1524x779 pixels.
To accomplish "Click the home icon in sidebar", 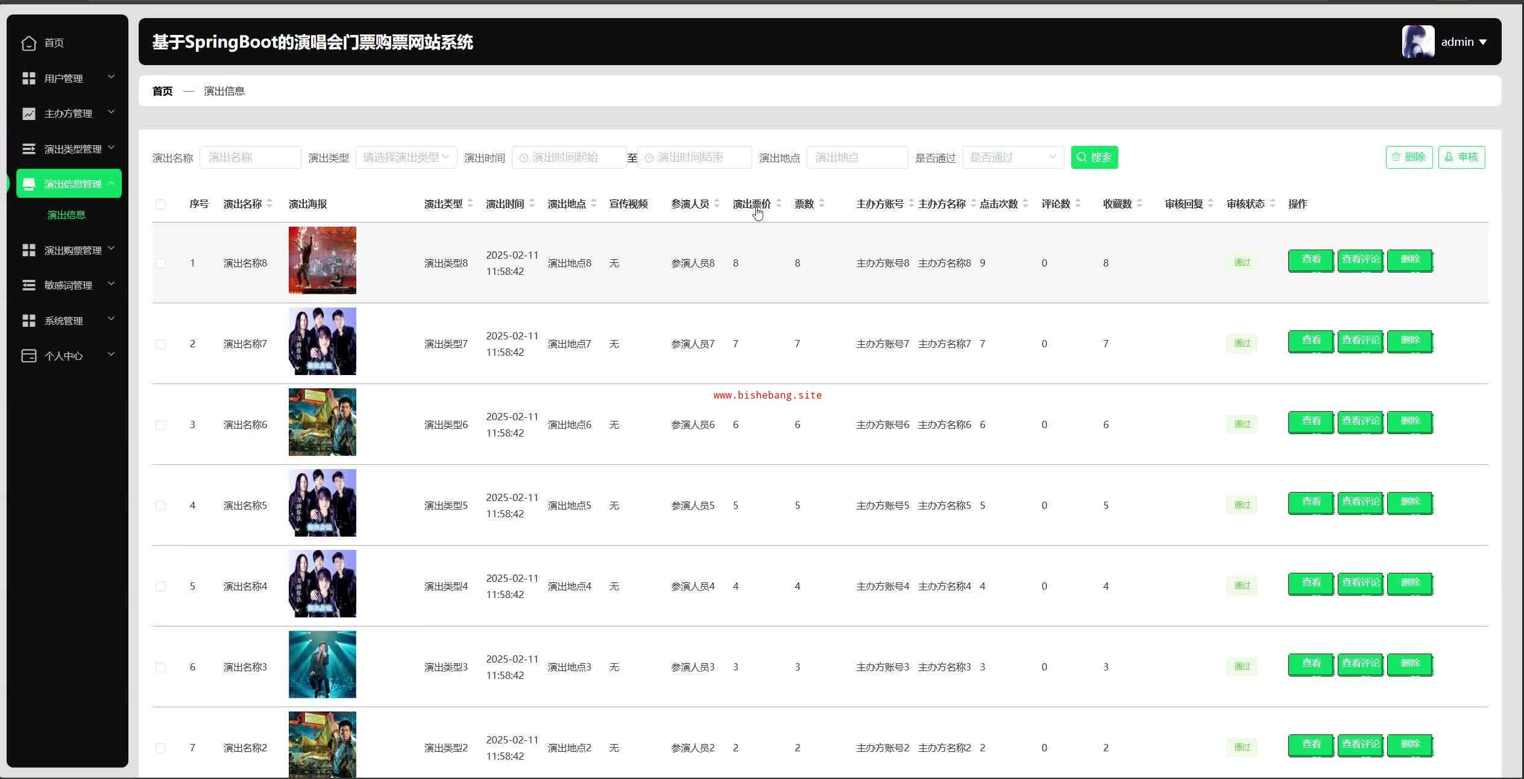I will pos(28,43).
